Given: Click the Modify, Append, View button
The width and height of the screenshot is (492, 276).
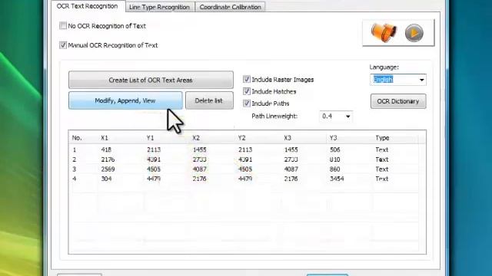Looking at the screenshot, I should click(x=125, y=100).
